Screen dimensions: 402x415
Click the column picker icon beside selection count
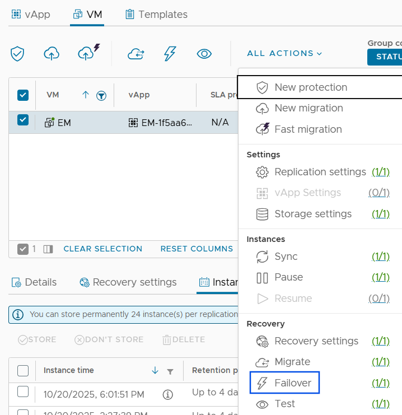[48, 249]
